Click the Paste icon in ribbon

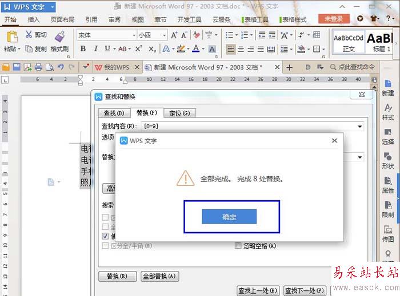pyautogui.click(x=12, y=37)
